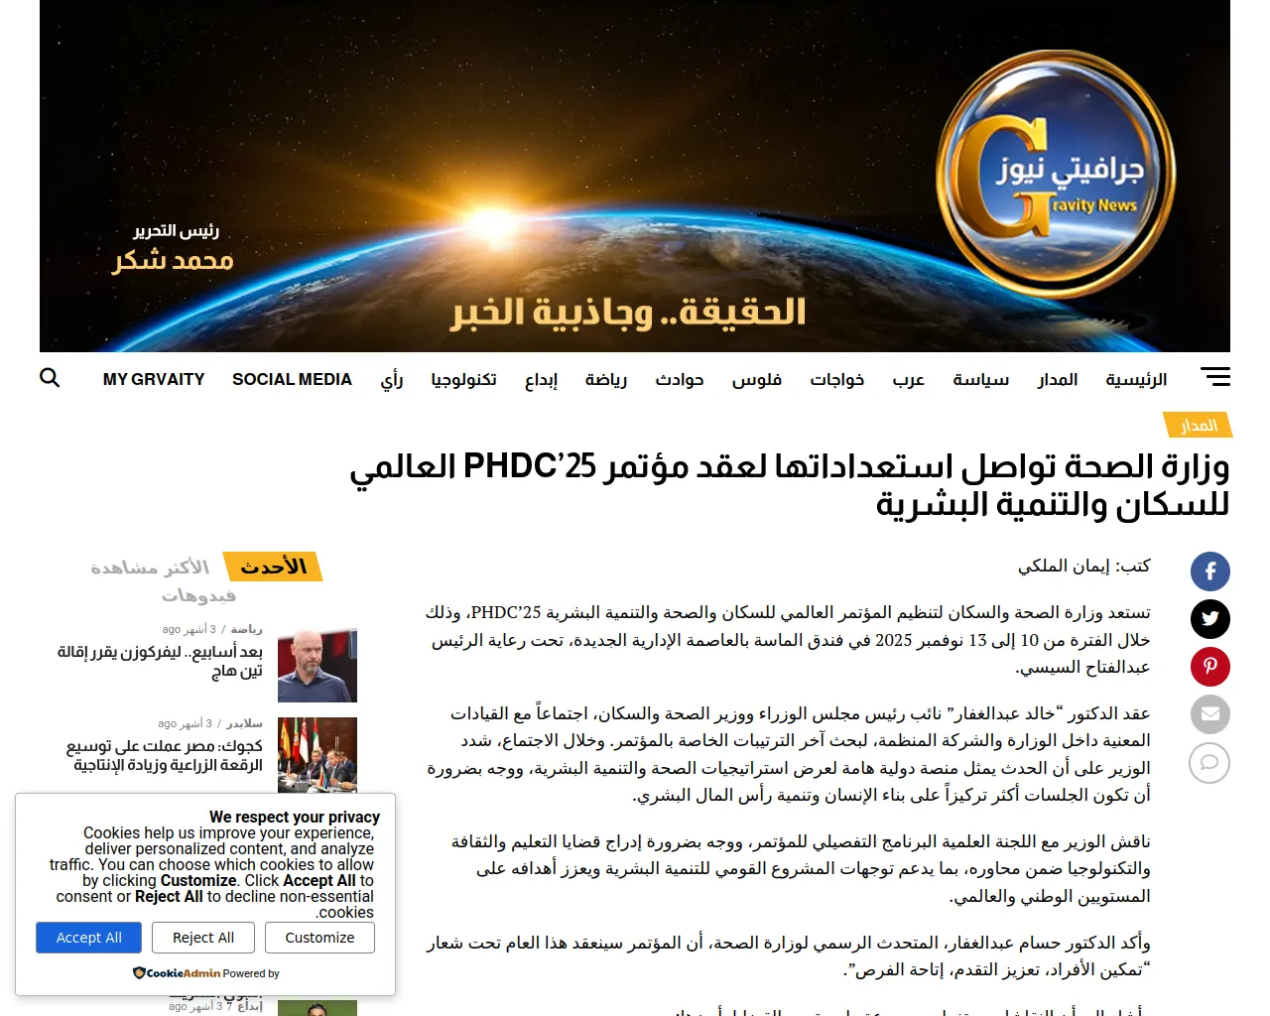
Task: Open the رياضة section in the navigation
Action: (605, 380)
